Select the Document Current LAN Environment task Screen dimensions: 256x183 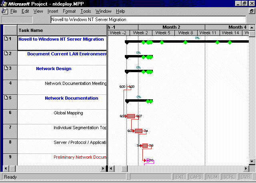(67, 54)
